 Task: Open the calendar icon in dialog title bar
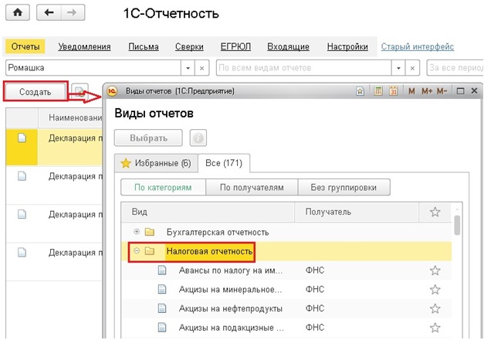(x=393, y=91)
